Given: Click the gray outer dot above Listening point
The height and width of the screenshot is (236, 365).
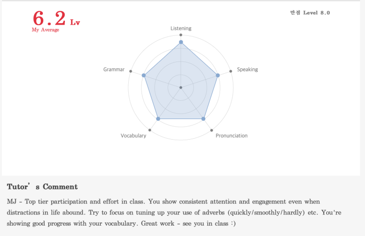Looking at the screenshot, I should 181,35.
